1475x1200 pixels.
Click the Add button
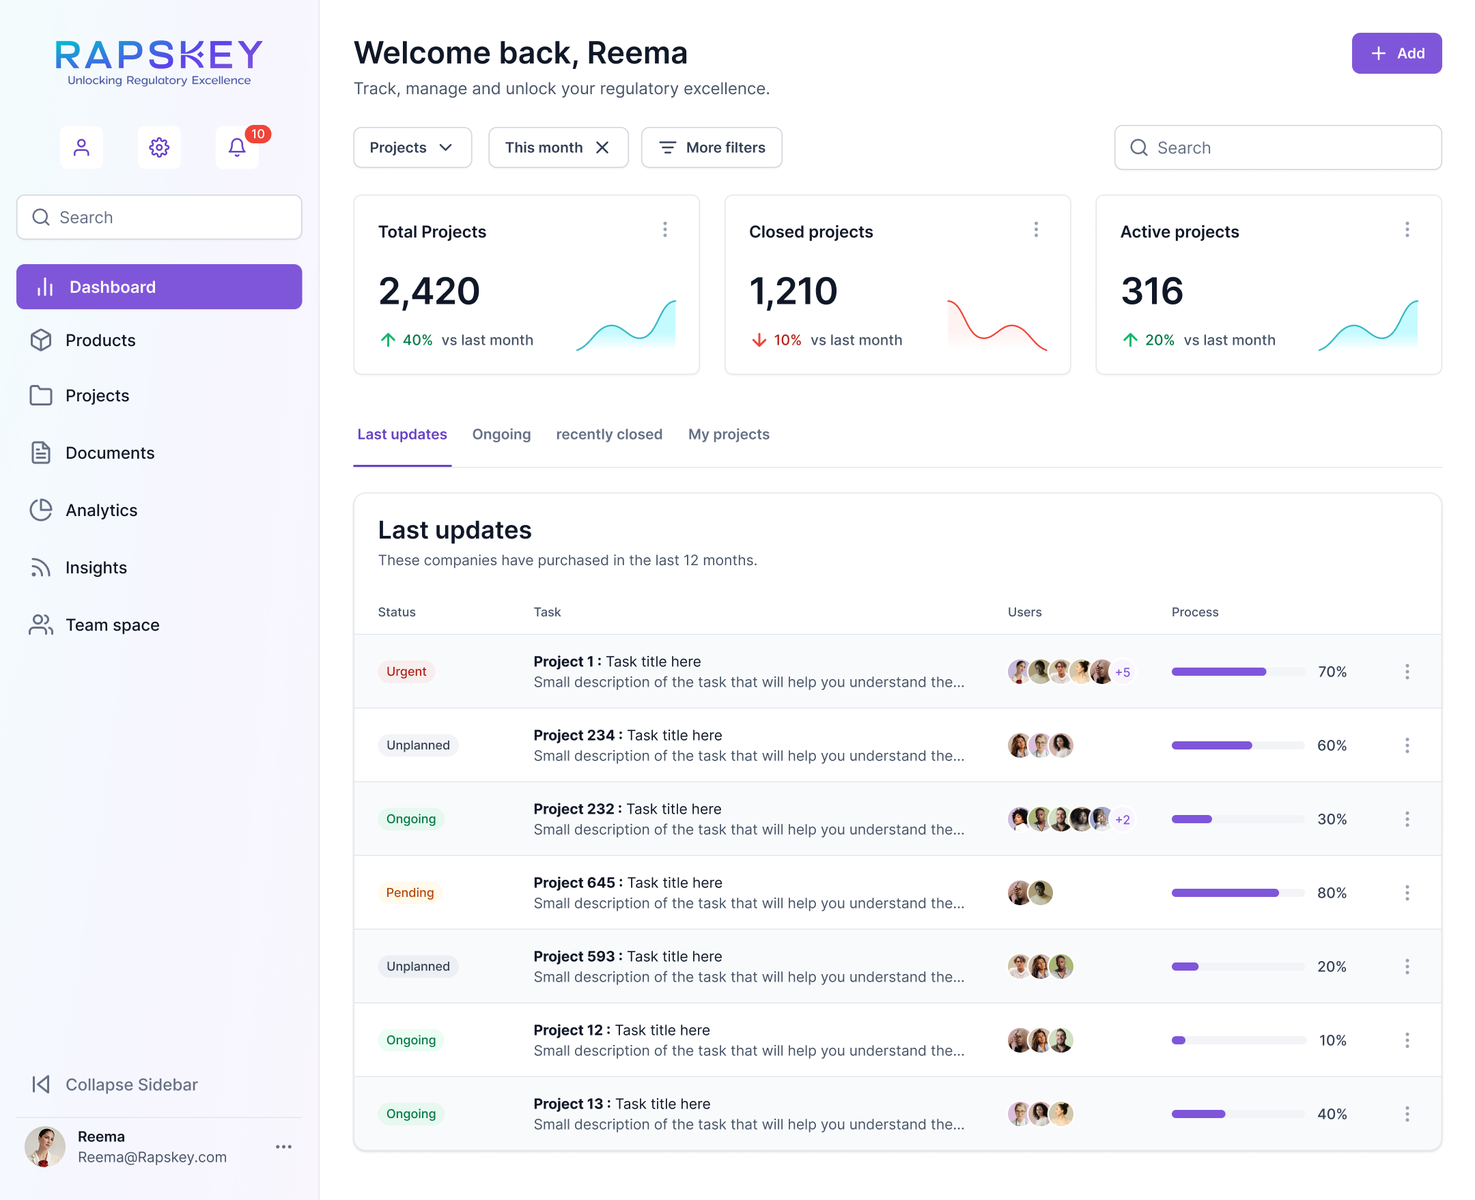tap(1396, 53)
